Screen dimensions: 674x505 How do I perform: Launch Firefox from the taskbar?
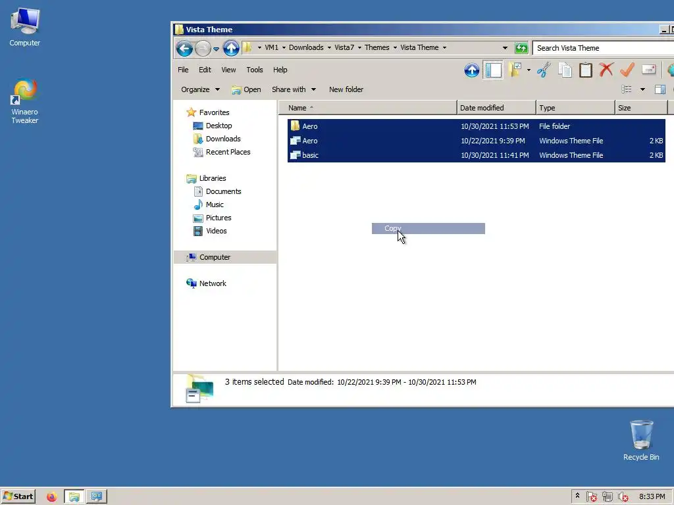pyautogui.click(x=51, y=497)
